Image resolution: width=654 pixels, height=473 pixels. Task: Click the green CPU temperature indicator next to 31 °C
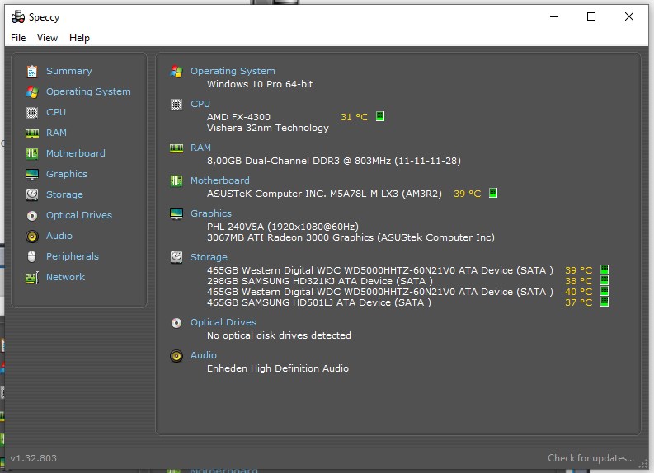click(x=380, y=116)
